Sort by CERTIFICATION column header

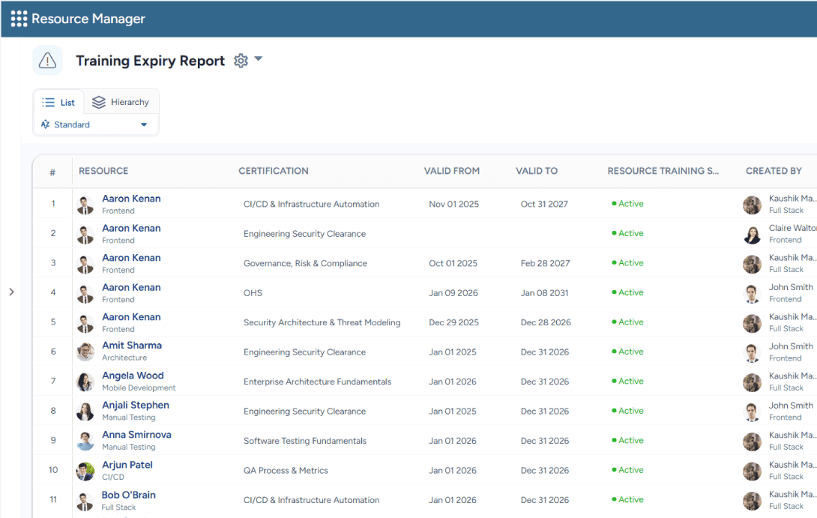tap(274, 171)
